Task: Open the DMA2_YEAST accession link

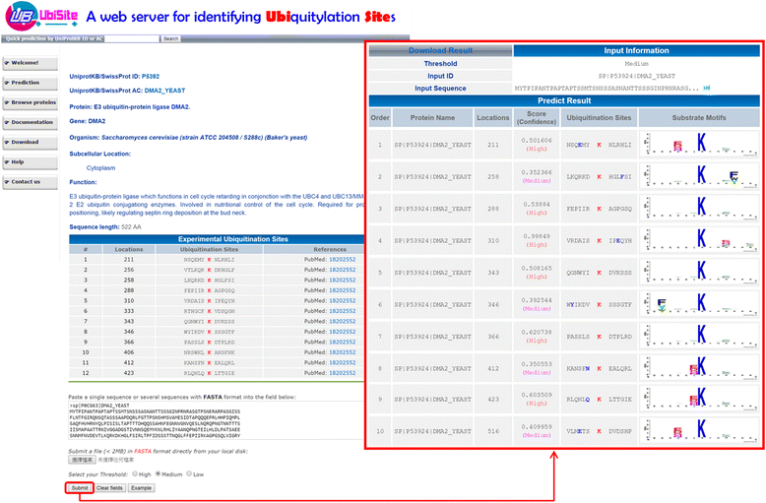Action: pyautogui.click(x=164, y=91)
